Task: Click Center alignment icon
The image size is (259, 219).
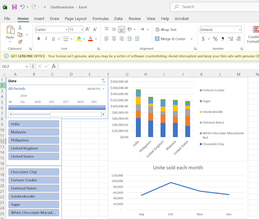Action: point(114,39)
